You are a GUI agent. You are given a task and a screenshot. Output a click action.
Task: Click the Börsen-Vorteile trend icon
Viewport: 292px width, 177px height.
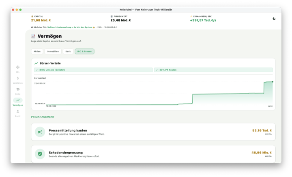(x=36, y=63)
